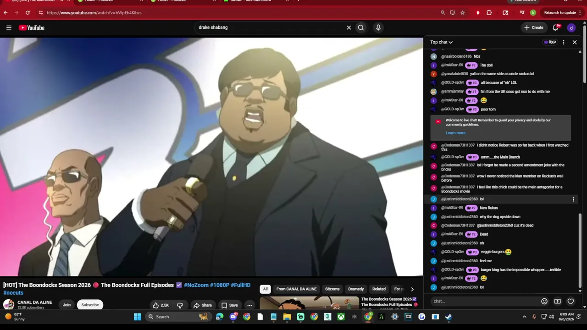Screen dimensions: 587x330
Task: Expand the Top chat dropdown
Action: (441, 42)
